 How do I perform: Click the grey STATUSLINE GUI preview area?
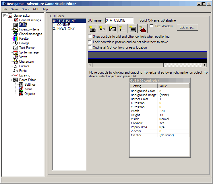click(x=147, y=55)
